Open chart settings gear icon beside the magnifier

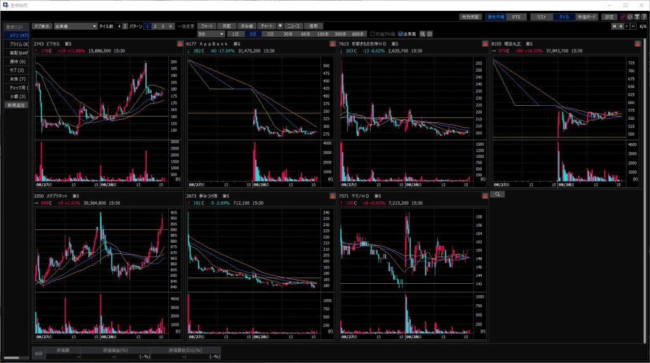(x=430, y=34)
